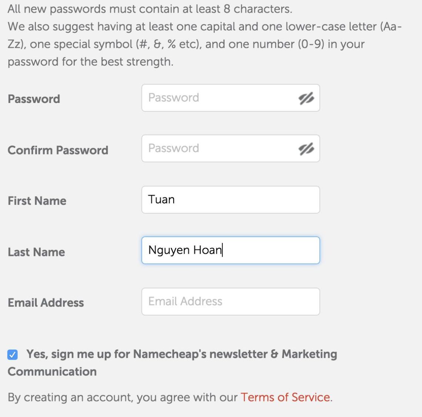Focus the empty Email Address input
The height and width of the screenshot is (417, 422).
pos(230,301)
